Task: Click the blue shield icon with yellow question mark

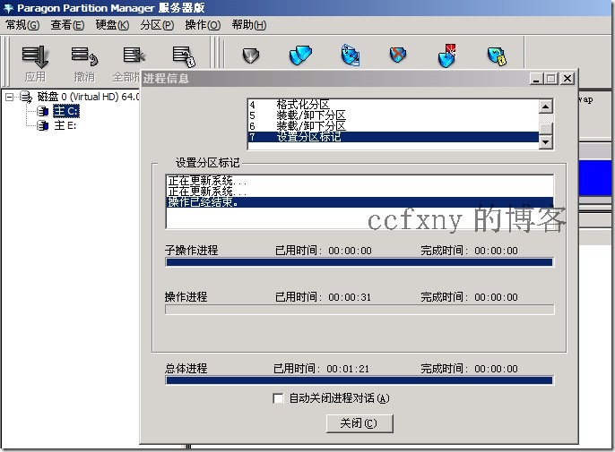Action: click(x=497, y=56)
